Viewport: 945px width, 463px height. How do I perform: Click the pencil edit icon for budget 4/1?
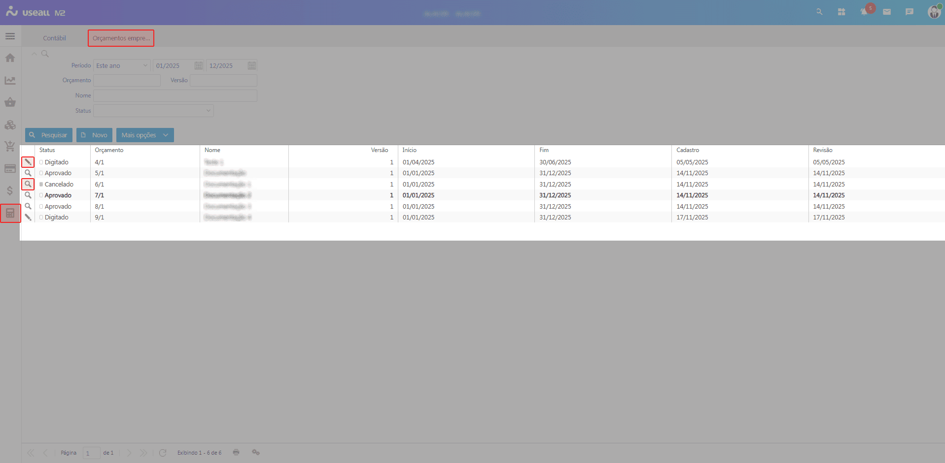point(28,162)
